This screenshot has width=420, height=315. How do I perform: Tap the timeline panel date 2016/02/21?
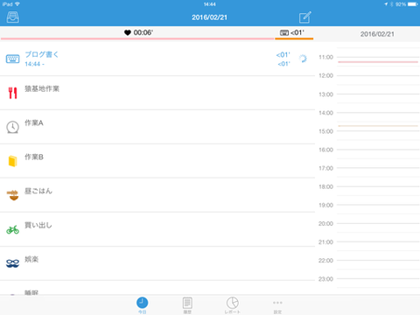[x=377, y=34]
